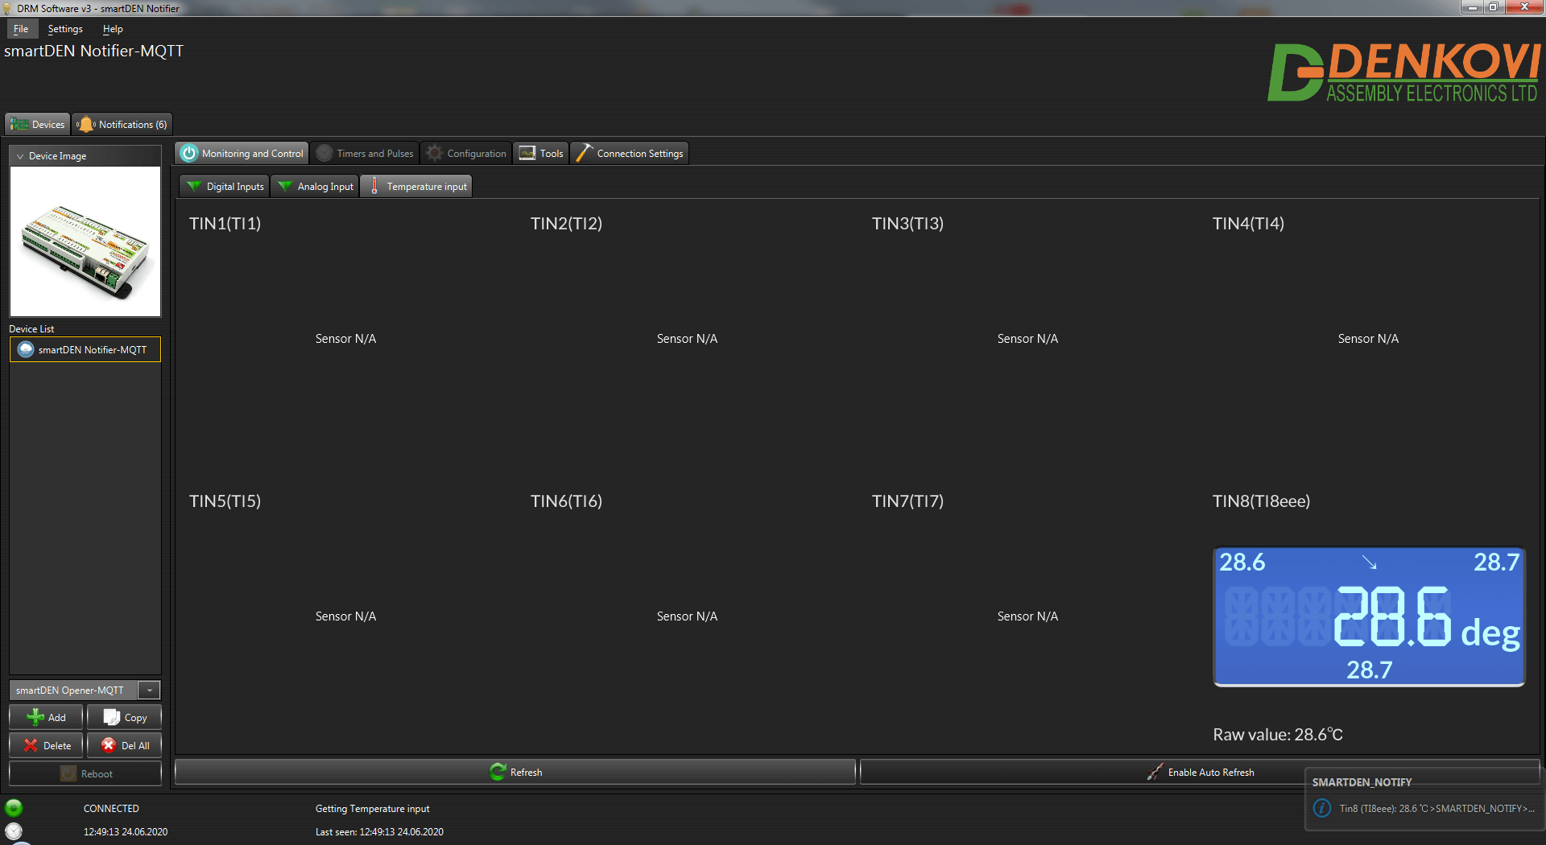Open the Connection Settings tab

pos(630,153)
